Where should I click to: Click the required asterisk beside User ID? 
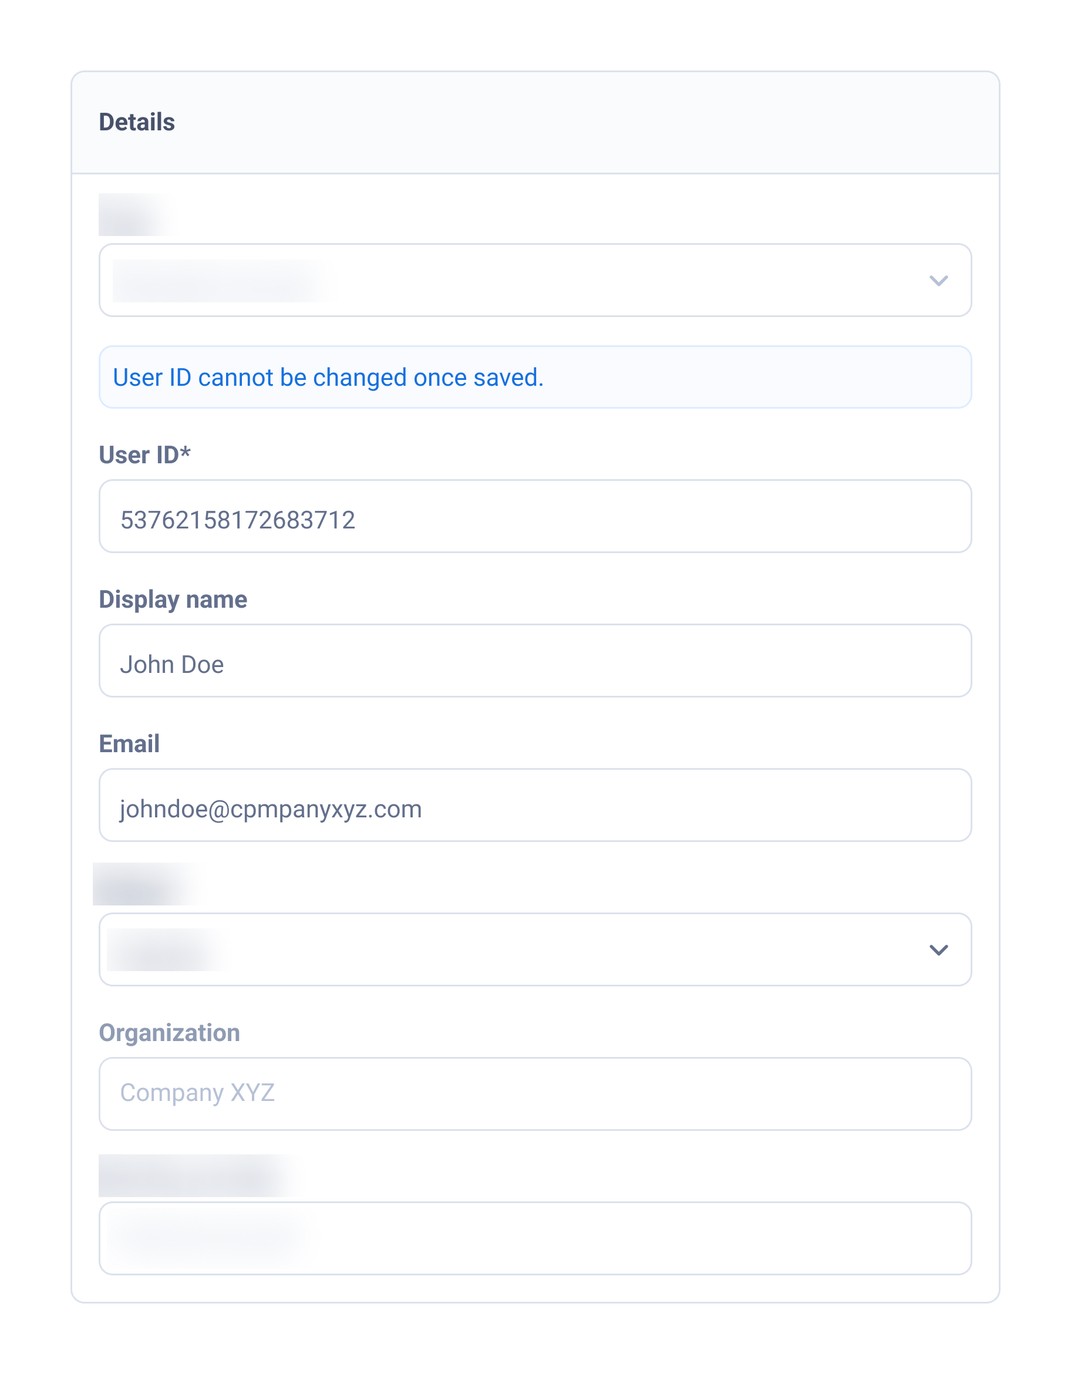coord(186,452)
